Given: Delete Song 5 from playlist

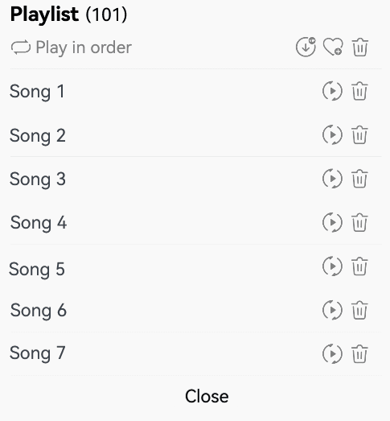Looking at the screenshot, I should click(x=359, y=266).
